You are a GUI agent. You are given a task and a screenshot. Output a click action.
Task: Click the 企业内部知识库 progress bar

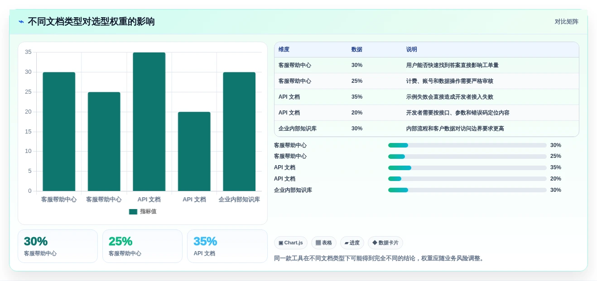[467, 190]
